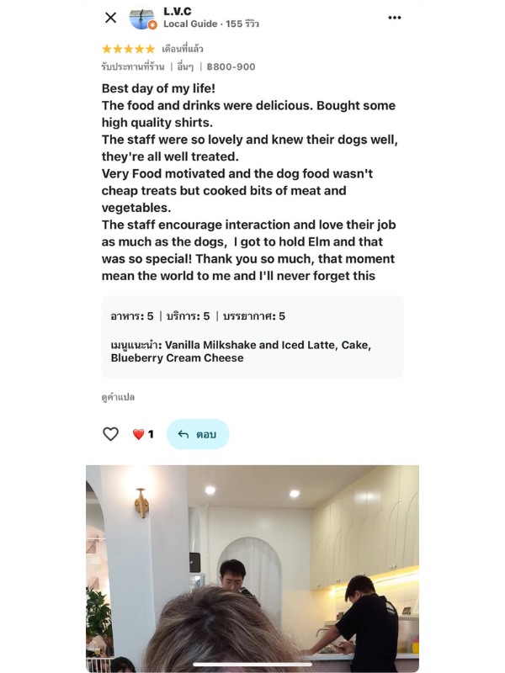505x673 pixels.
Task: Tap the บริการ: 5 service rating
Action: tap(188, 316)
